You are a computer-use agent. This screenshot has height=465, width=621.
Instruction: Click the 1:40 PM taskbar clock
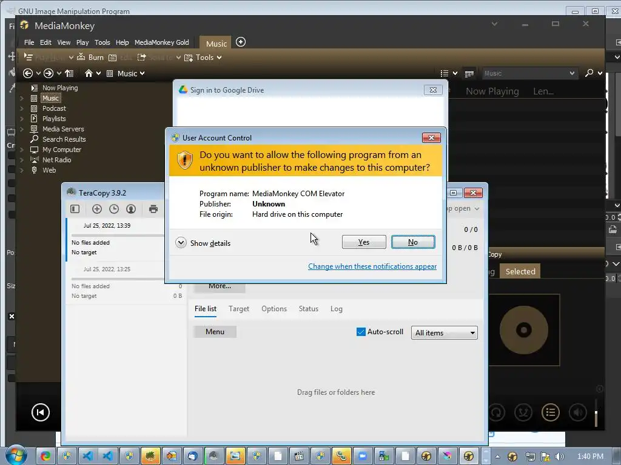click(x=590, y=457)
